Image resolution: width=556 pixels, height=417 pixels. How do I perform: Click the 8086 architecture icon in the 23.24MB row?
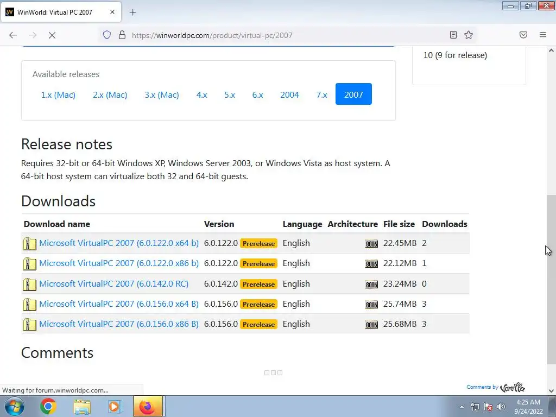[x=371, y=285]
